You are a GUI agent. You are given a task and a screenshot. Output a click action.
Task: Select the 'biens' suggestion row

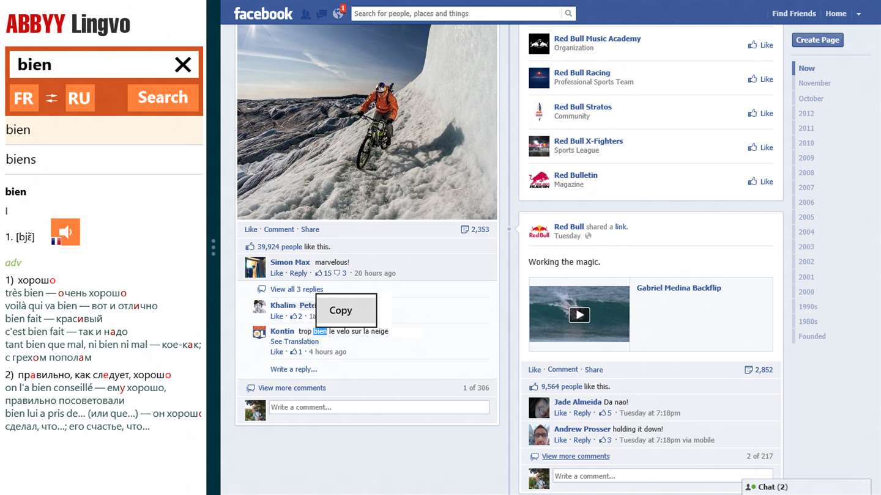[104, 159]
